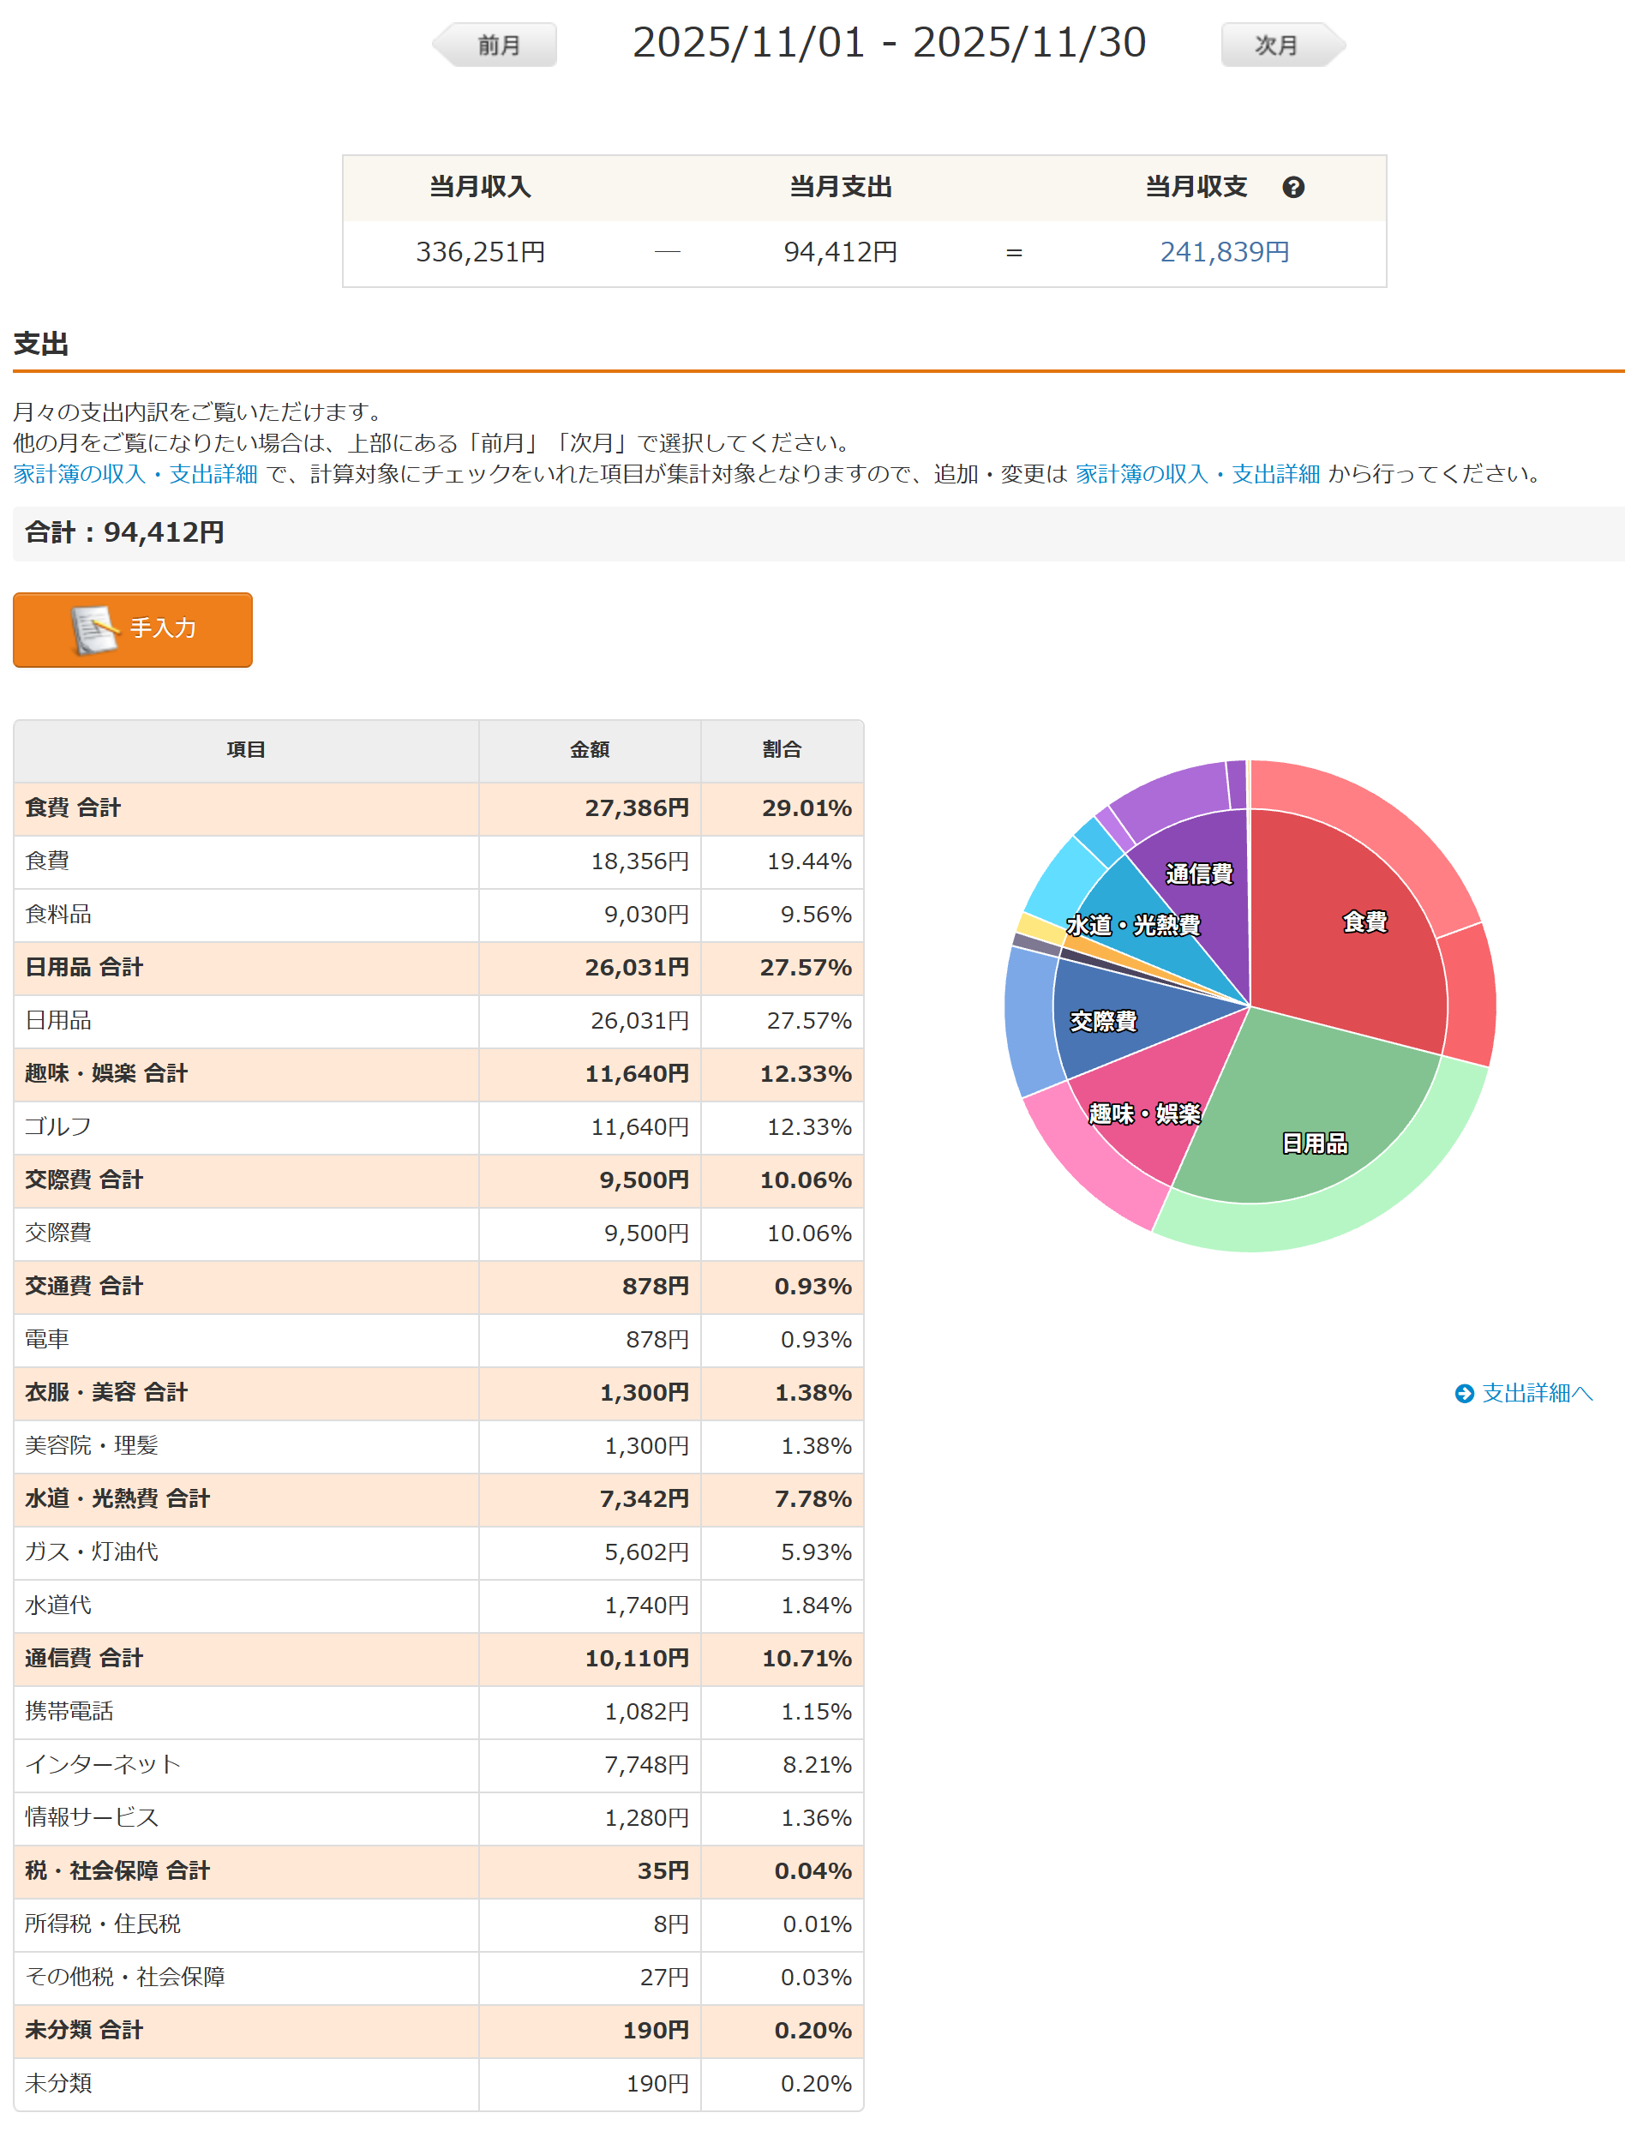Click the 金額 column header

click(x=589, y=750)
